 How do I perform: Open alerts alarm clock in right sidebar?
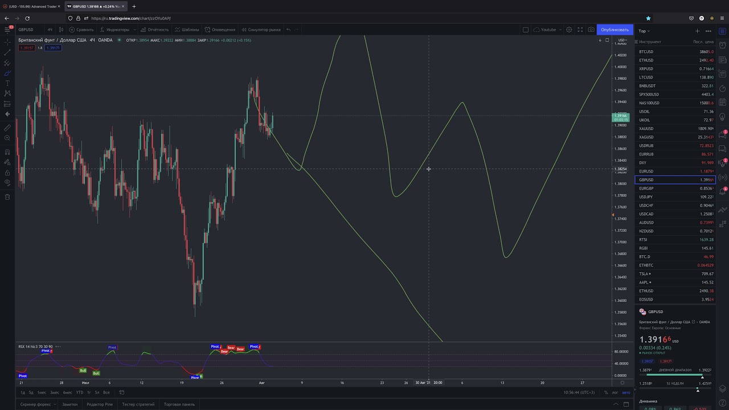(x=723, y=46)
